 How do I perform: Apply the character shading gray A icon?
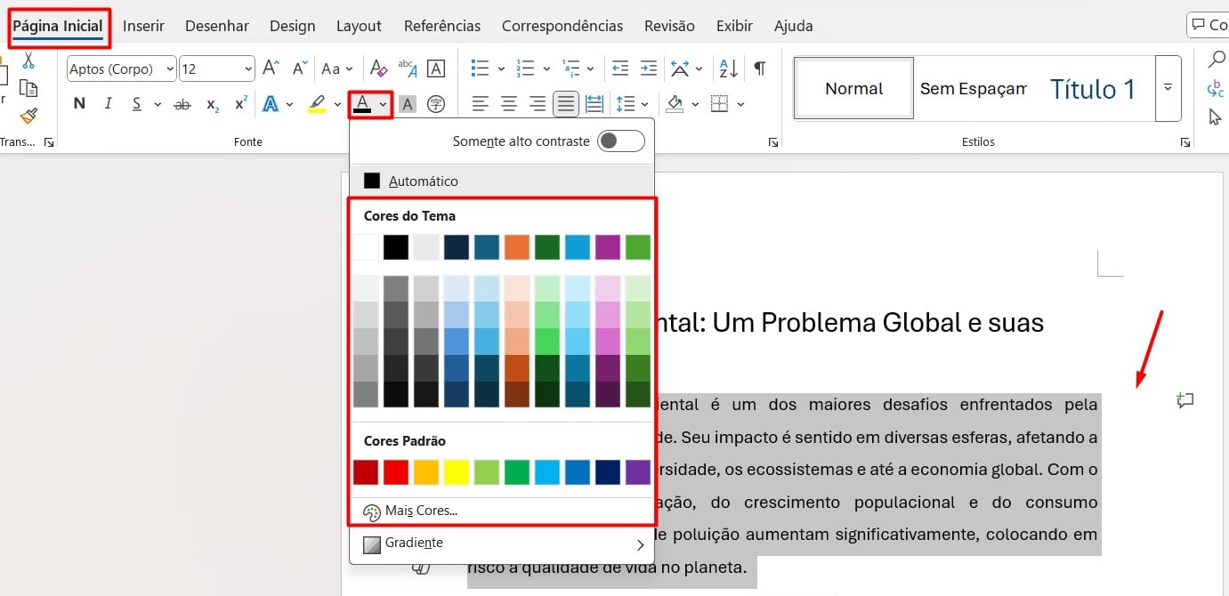click(x=408, y=104)
